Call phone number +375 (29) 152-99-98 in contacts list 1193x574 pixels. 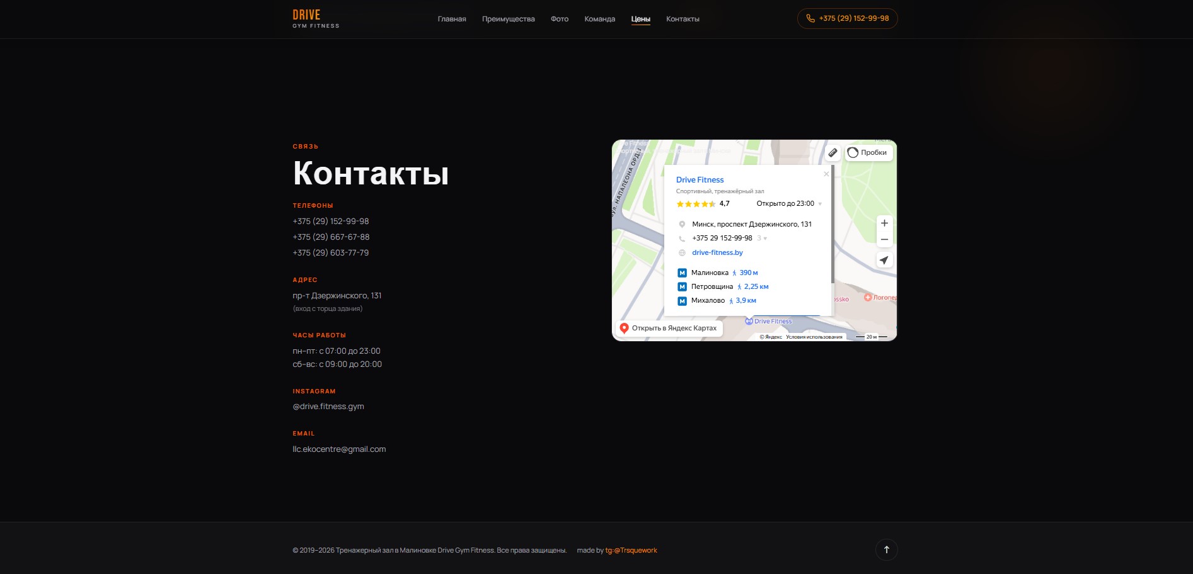pyautogui.click(x=331, y=222)
